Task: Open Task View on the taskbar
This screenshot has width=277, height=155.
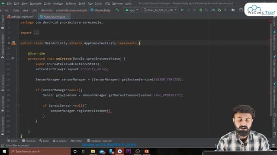Action: pos(84,151)
